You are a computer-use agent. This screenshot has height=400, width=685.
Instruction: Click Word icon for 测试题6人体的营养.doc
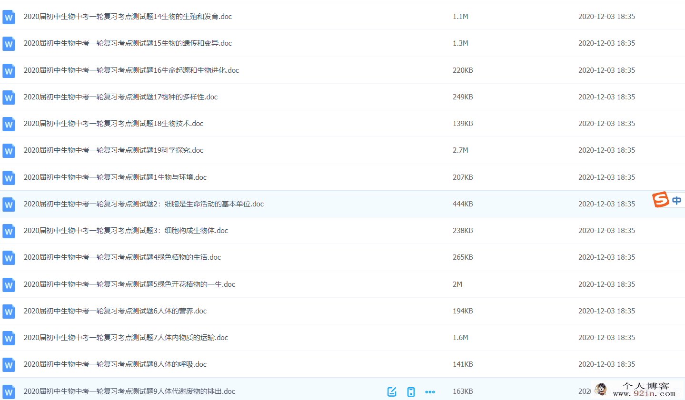tap(9, 312)
